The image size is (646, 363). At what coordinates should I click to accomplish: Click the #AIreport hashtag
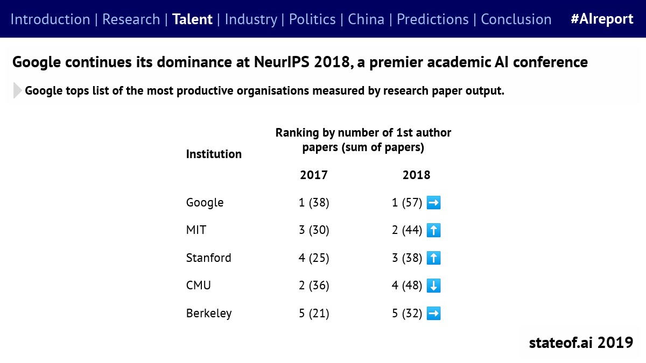(x=602, y=19)
